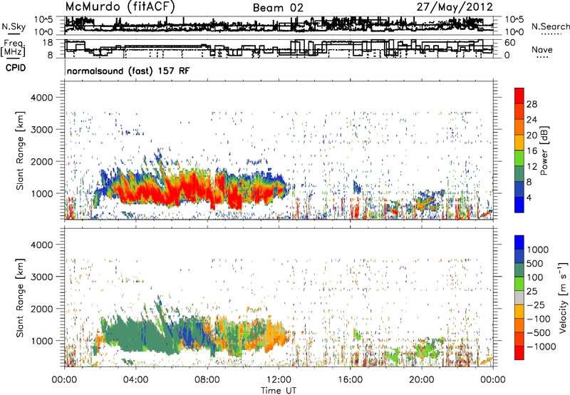Click power scale value '4'
Viewport: 570px width, 395px height.
[529, 197]
